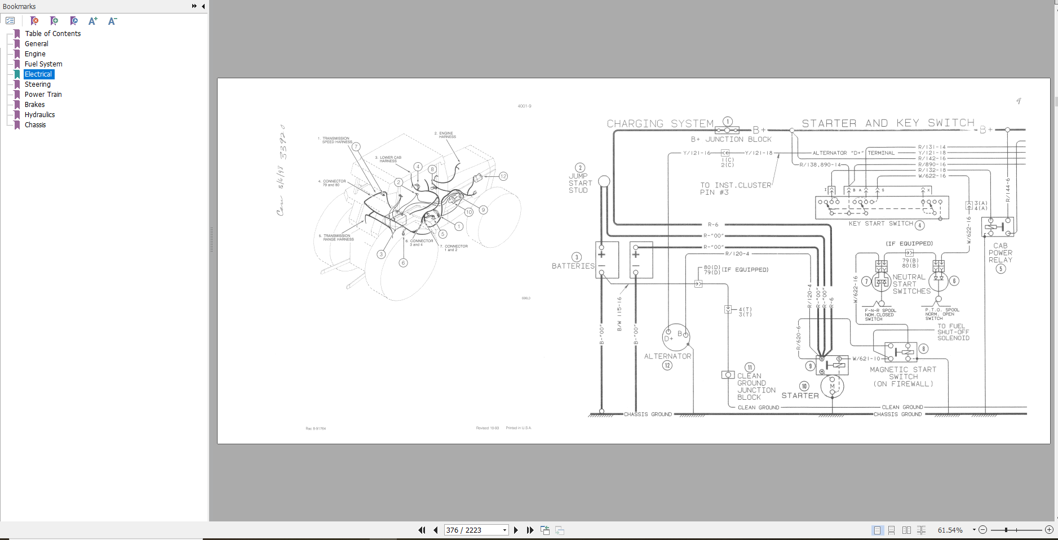Locate current page in bookmarks
Viewport: 1058px width, 540px height.
click(74, 21)
